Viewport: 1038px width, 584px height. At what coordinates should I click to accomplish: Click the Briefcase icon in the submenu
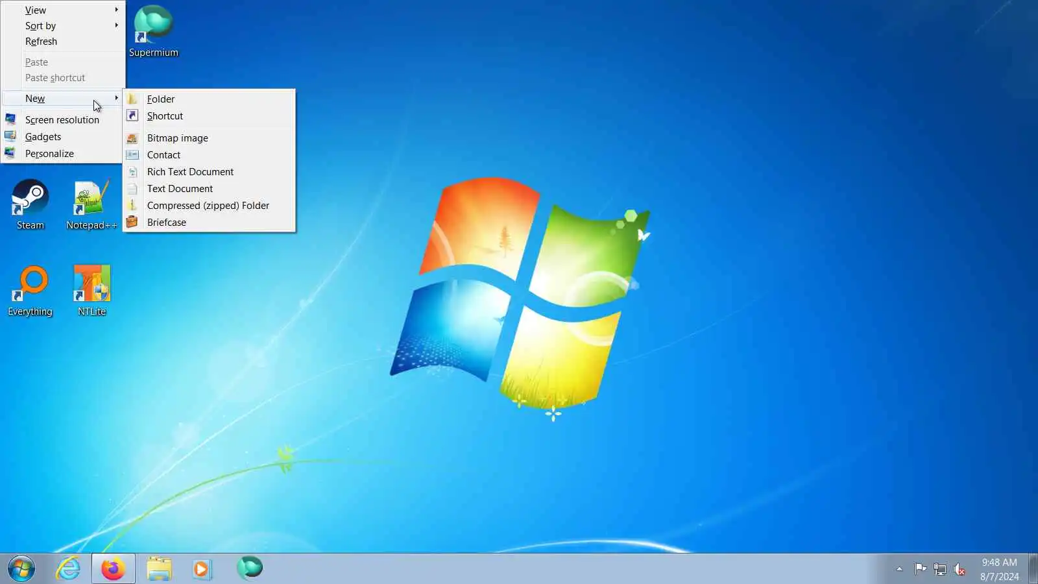coord(132,222)
